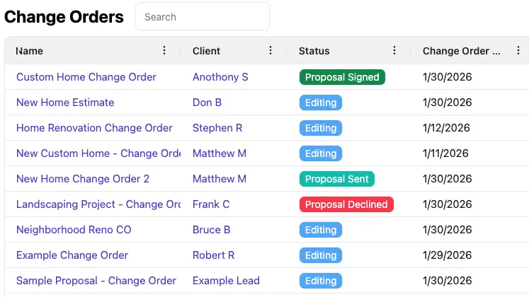Open the Neighborhood Reno CO entry
This screenshot has width=529, height=297.
coord(74,230)
